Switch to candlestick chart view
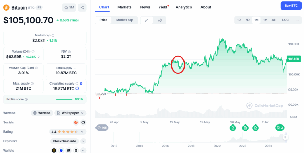The image size is (304, 153). [x=160, y=20]
